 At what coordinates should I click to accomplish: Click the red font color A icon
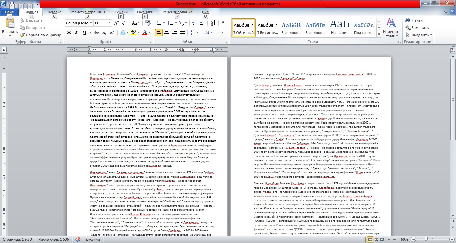coord(144,33)
